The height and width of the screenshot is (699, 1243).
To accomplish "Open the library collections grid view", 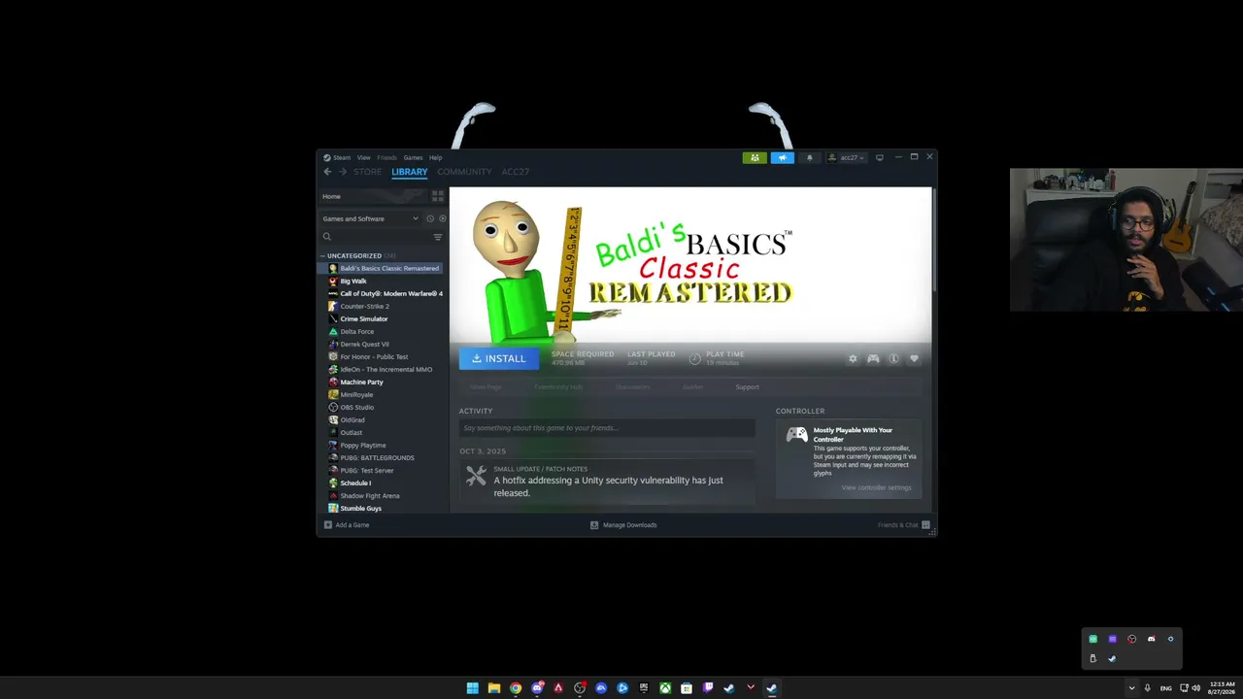I will [437, 196].
